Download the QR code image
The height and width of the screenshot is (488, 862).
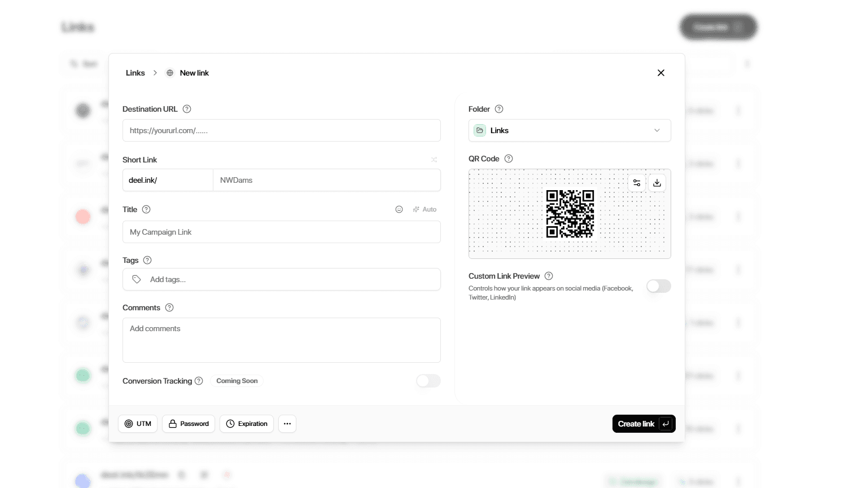click(657, 183)
